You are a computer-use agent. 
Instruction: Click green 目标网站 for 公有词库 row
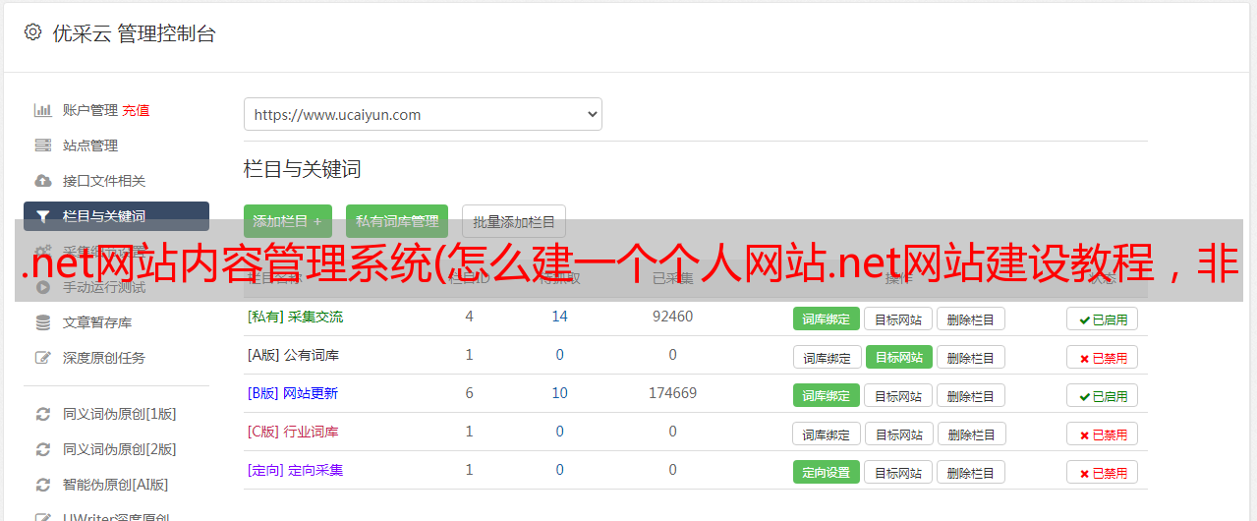899,357
